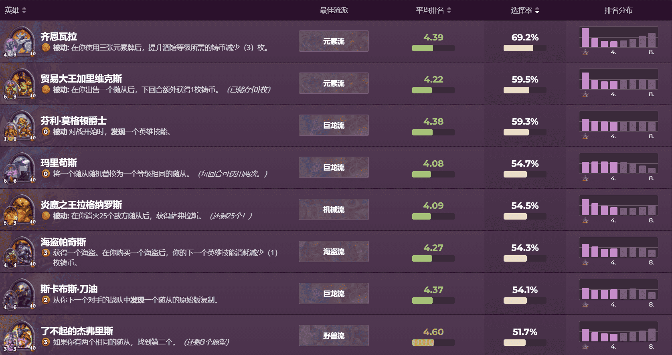This screenshot has height=355, width=672.
Task: Click the 4.08 average rank value
Action: (433, 163)
